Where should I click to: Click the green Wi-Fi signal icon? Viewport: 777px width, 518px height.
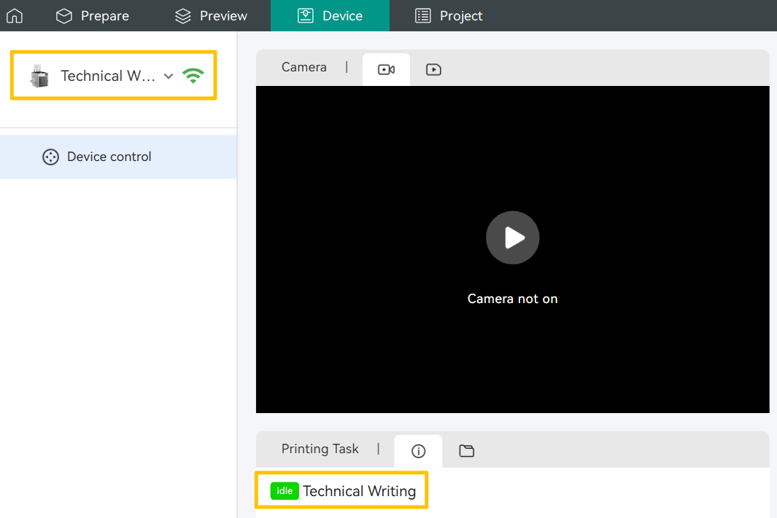(193, 76)
